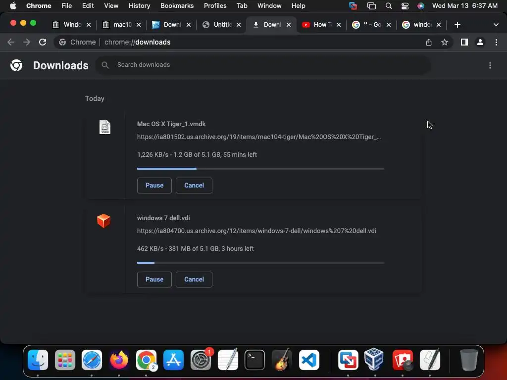Reload the current page
The height and width of the screenshot is (380, 507).
pos(43,42)
